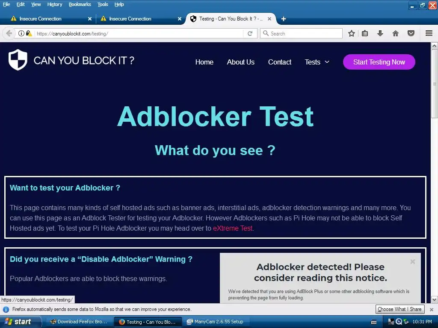Viewport: 438px width, 328px height.
Task: Open the Edit menu
Action: [21, 4]
